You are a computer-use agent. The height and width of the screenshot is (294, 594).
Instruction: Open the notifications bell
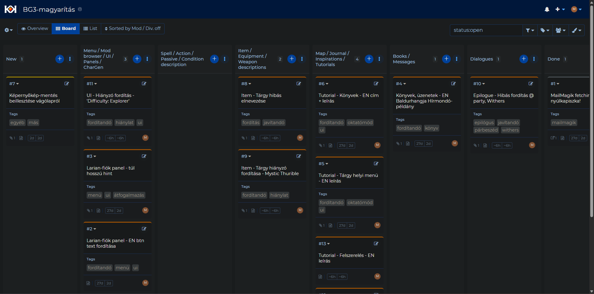click(547, 9)
